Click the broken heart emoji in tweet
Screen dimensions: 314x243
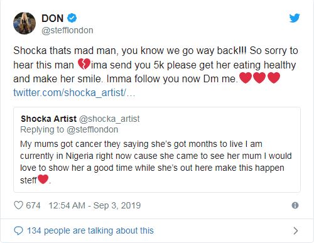84,64
